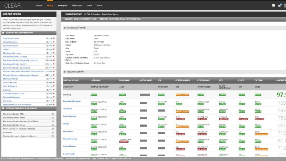Image resolution: width=286 pixels, height=161 pixels.
Task: Go to the Alerts menu item
Action: (90, 6)
